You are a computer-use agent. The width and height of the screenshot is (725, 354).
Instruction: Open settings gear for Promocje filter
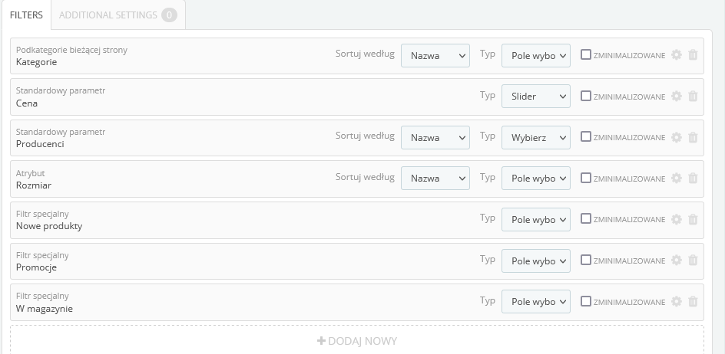point(677,261)
